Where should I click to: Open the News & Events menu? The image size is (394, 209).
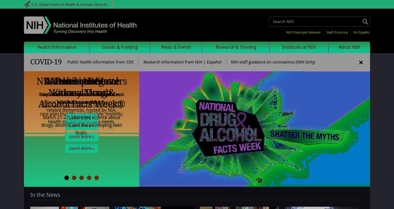(x=176, y=47)
